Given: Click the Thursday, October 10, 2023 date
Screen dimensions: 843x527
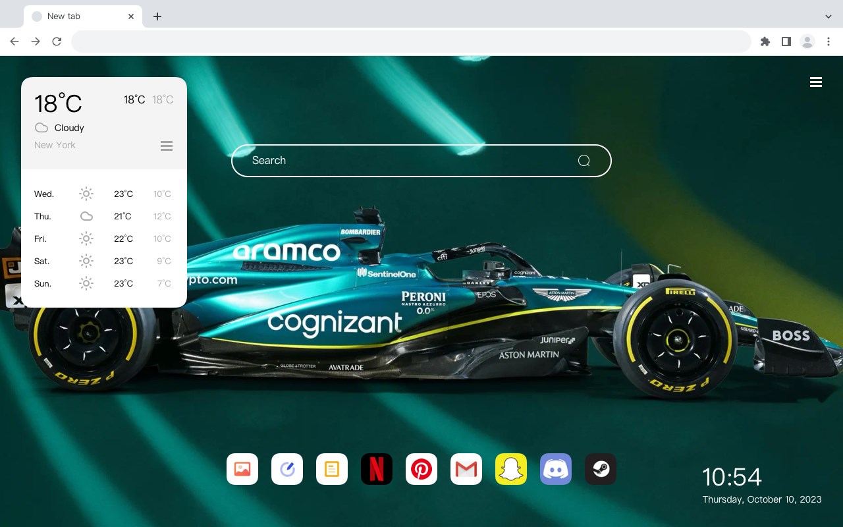Looking at the screenshot, I should [x=762, y=499].
